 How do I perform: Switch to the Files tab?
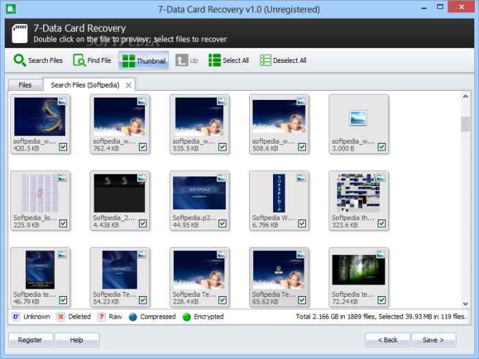[x=25, y=85]
